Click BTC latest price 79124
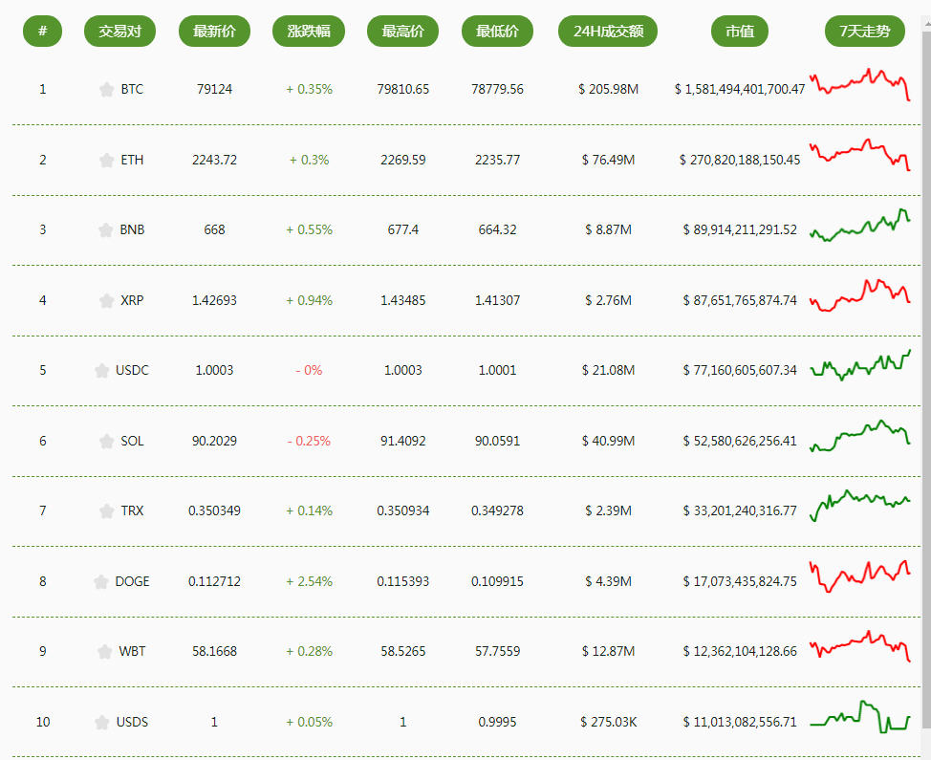 214,89
